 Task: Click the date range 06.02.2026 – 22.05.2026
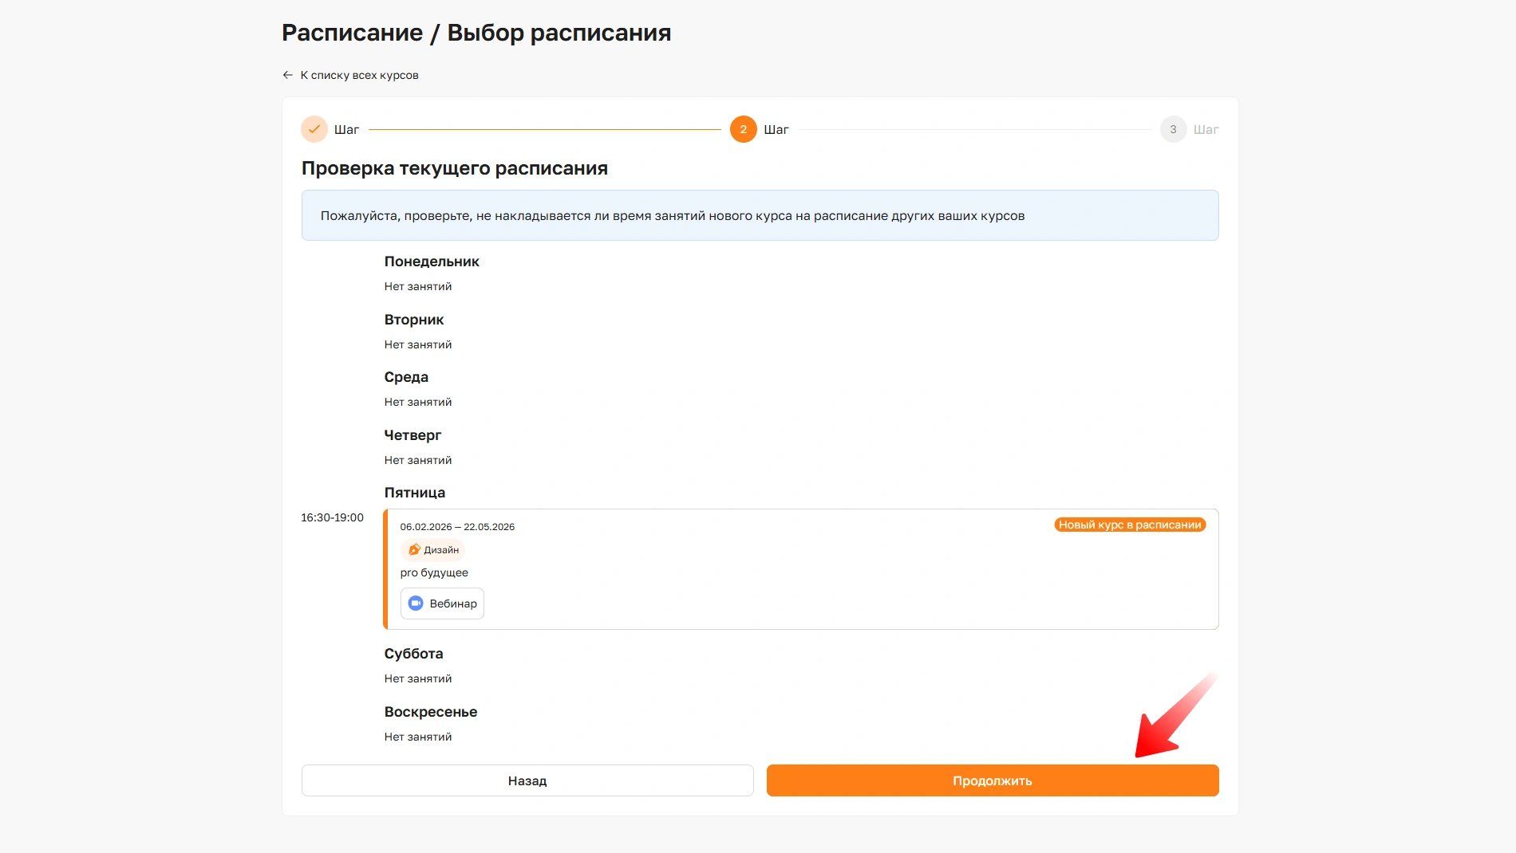(457, 527)
